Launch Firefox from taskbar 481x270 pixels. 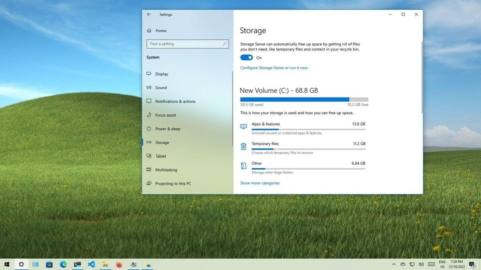click(x=119, y=264)
